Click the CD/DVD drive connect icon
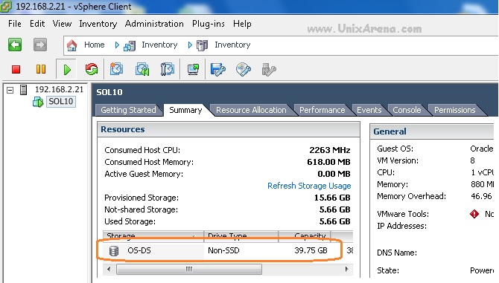The height and width of the screenshot is (283, 499). coord(244,69)
